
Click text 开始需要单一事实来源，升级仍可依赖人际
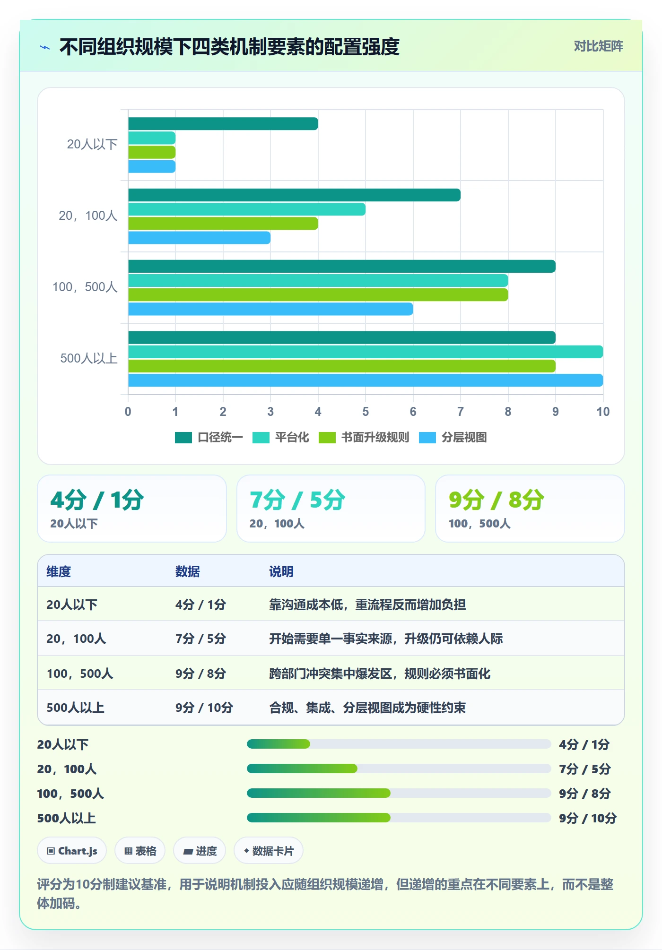[x=386, y=639]
